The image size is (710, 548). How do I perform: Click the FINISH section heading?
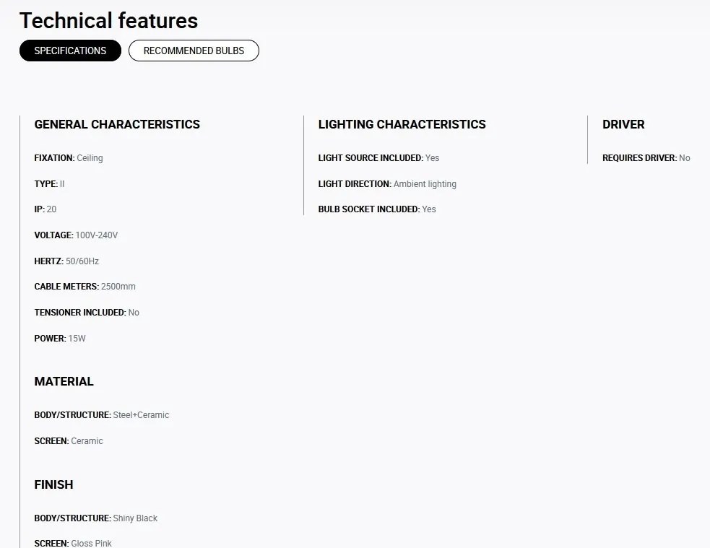[53, 484]
